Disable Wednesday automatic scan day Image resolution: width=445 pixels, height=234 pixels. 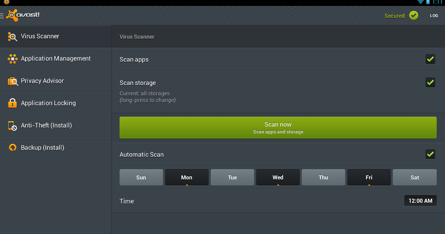(278, 178)
